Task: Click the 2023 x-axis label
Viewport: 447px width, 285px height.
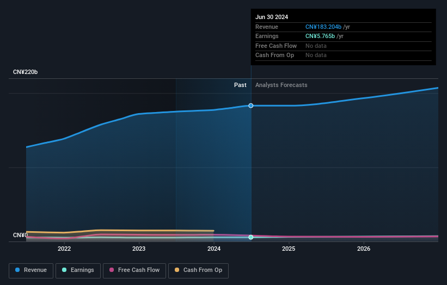Action: click(x=139, y=249)
